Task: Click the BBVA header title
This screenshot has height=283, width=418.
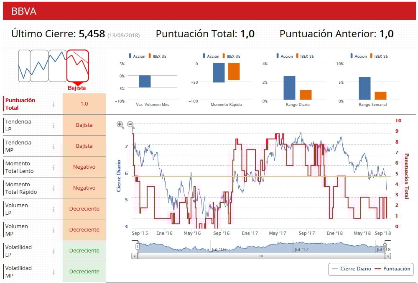Action: point(24,11)
